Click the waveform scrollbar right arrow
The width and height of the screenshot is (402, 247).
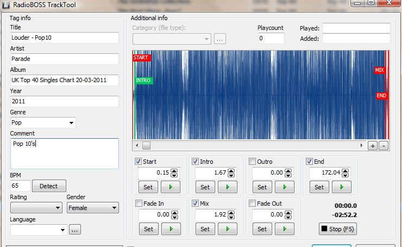pos(361,146)
